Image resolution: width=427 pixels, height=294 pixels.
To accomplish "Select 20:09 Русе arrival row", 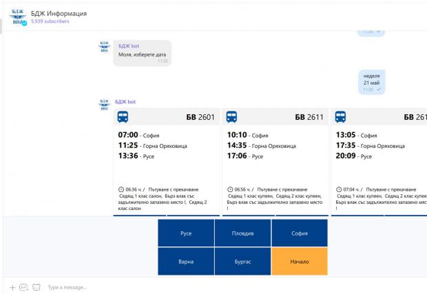I will pyautogui.click(x=354, y=156).
